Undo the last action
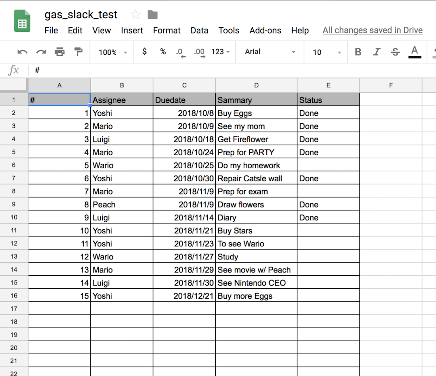 click(22, 52)
